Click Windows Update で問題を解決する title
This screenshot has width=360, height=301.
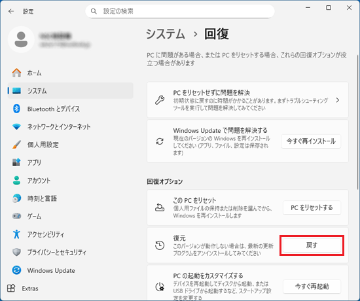[x=220, y=130]
